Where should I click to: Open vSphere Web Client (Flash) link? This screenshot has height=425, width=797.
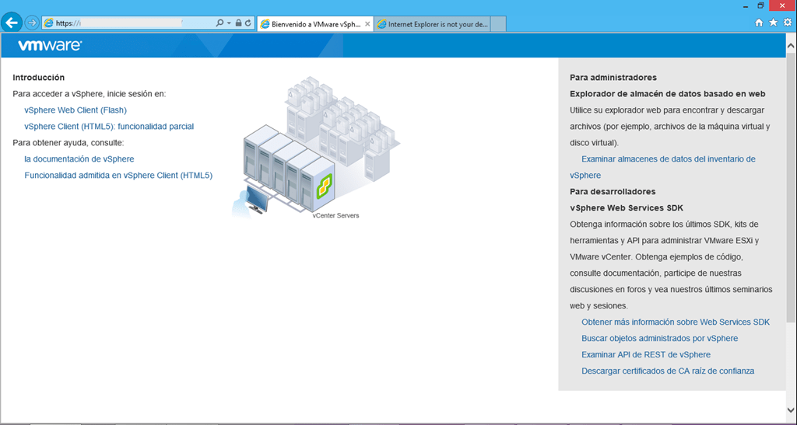click(x=75, y=110)
